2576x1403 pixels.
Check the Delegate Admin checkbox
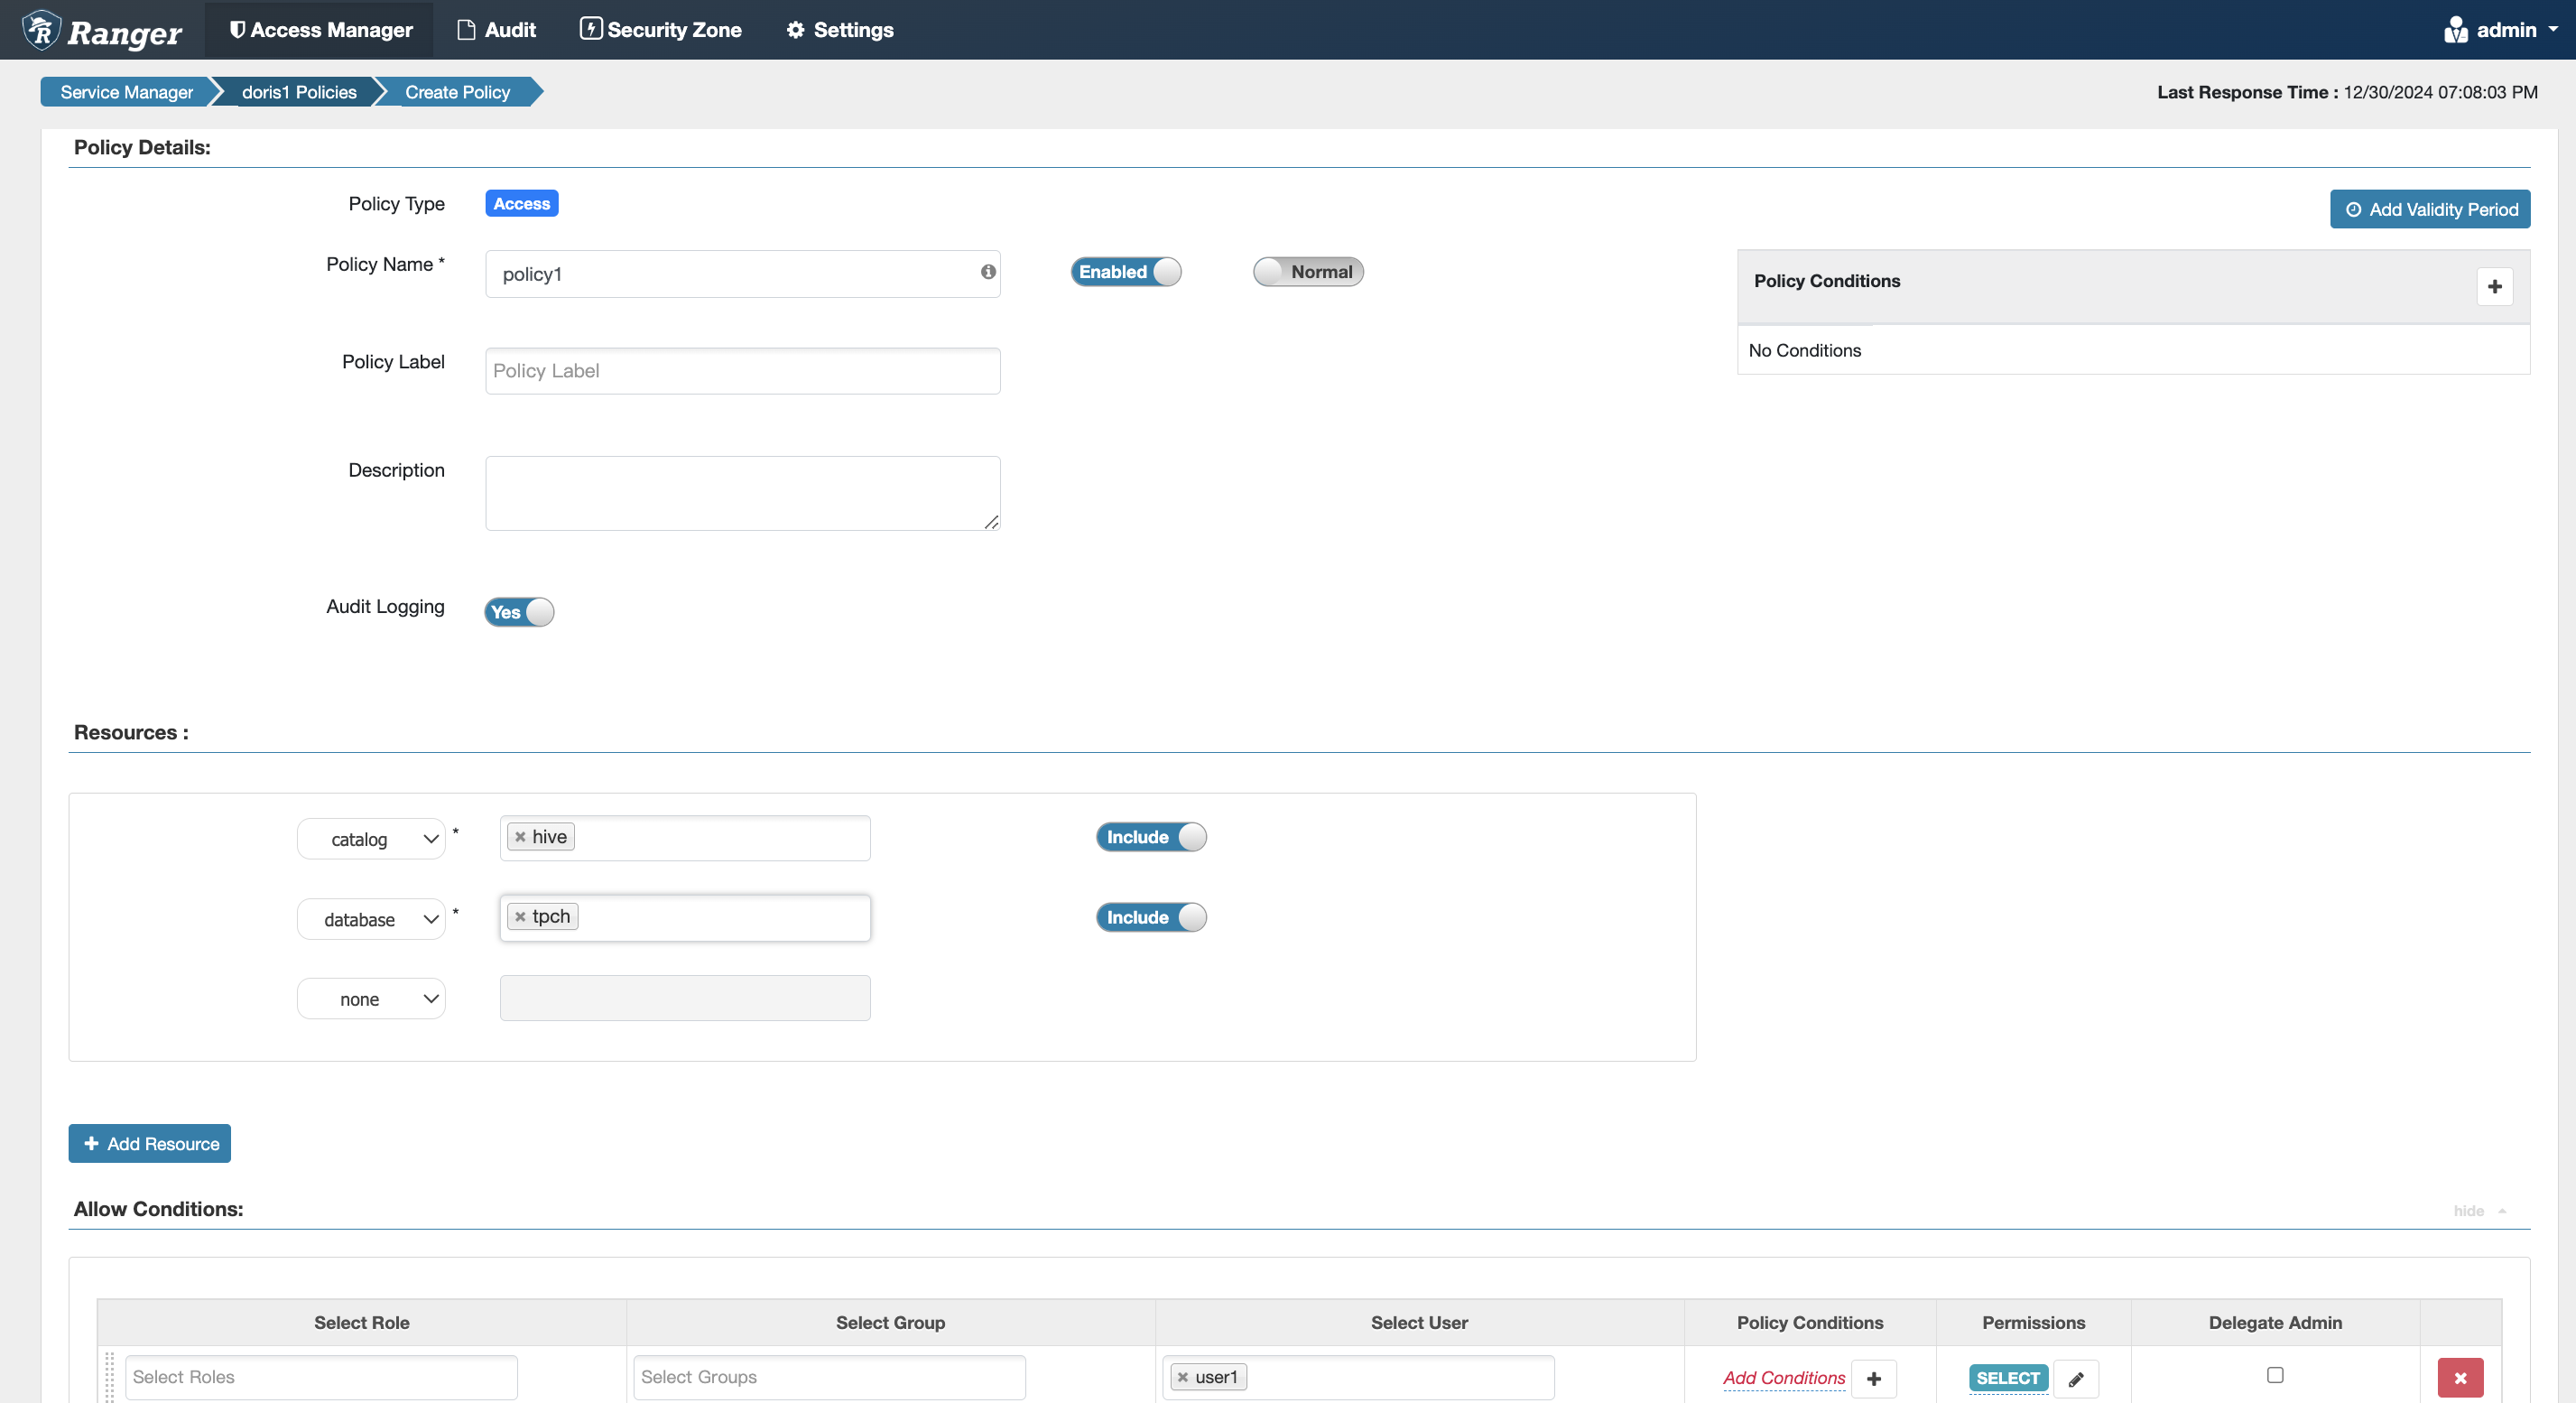(x=2275, y=1374)
